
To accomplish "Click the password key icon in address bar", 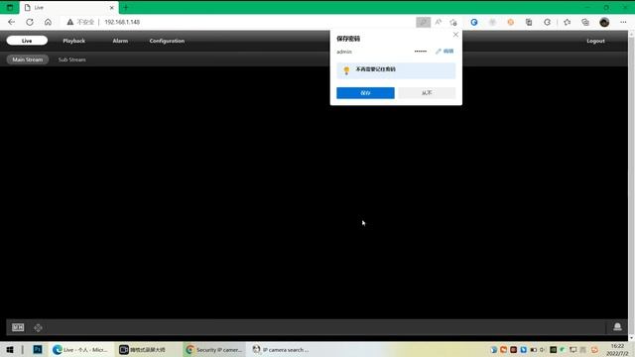I will click(x=424, y=22).
